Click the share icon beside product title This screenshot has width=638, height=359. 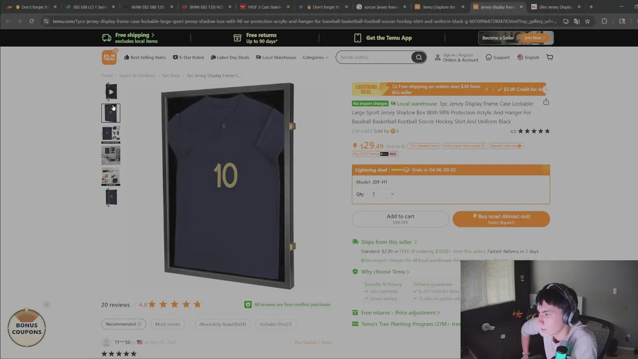click(x=546, y=102)
